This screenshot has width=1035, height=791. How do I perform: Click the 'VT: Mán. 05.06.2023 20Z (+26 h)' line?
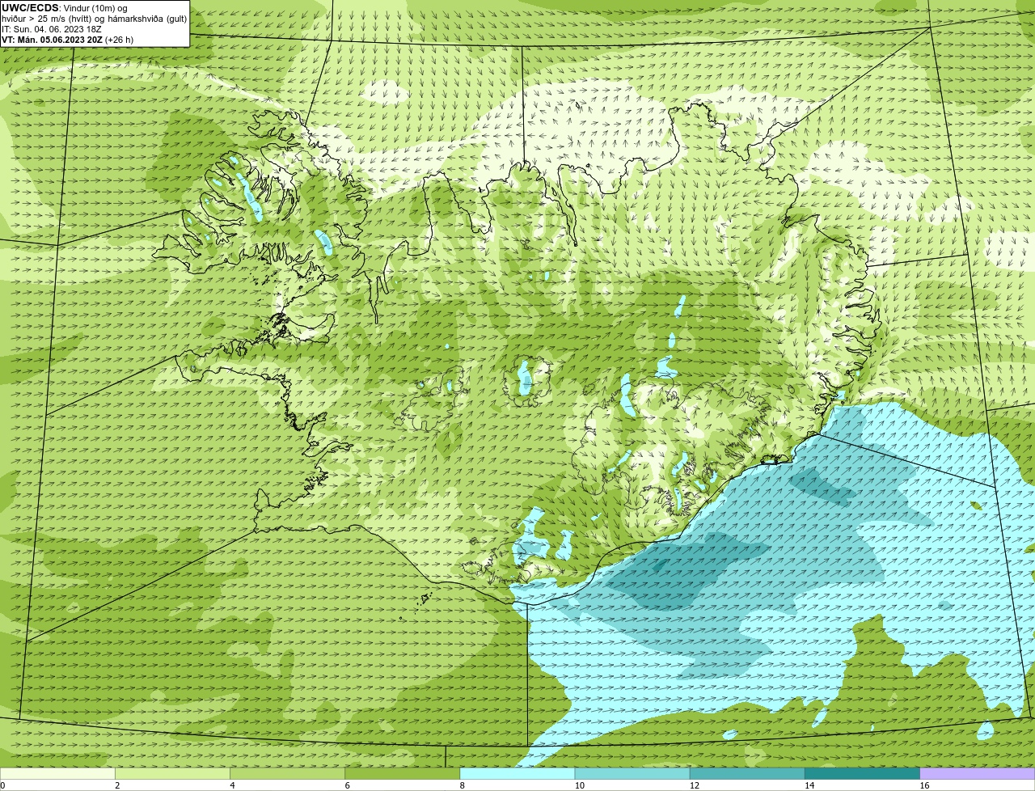coord(68,40)
